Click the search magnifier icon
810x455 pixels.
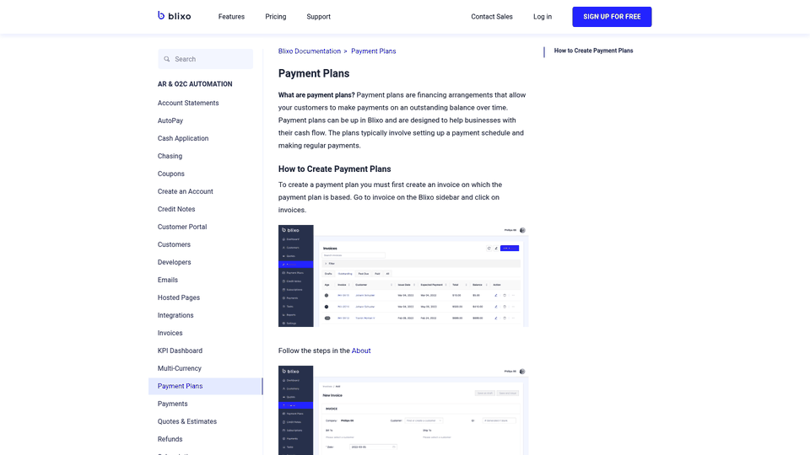(167, 59)
